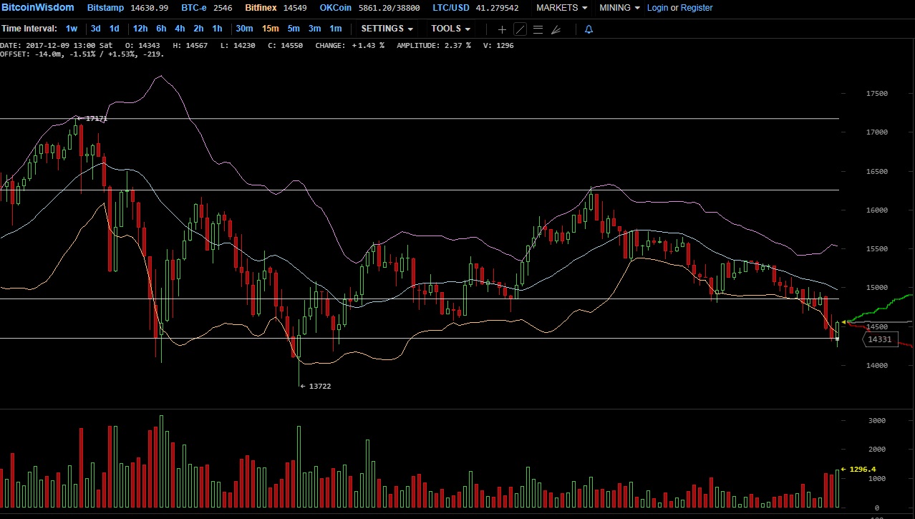This screenshot has width=915, height=519.
Task: Click the 14331 price label marker
Action: tap(879, 339)
